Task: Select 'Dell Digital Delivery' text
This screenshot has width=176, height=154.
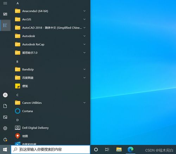Action: point(35,128)
